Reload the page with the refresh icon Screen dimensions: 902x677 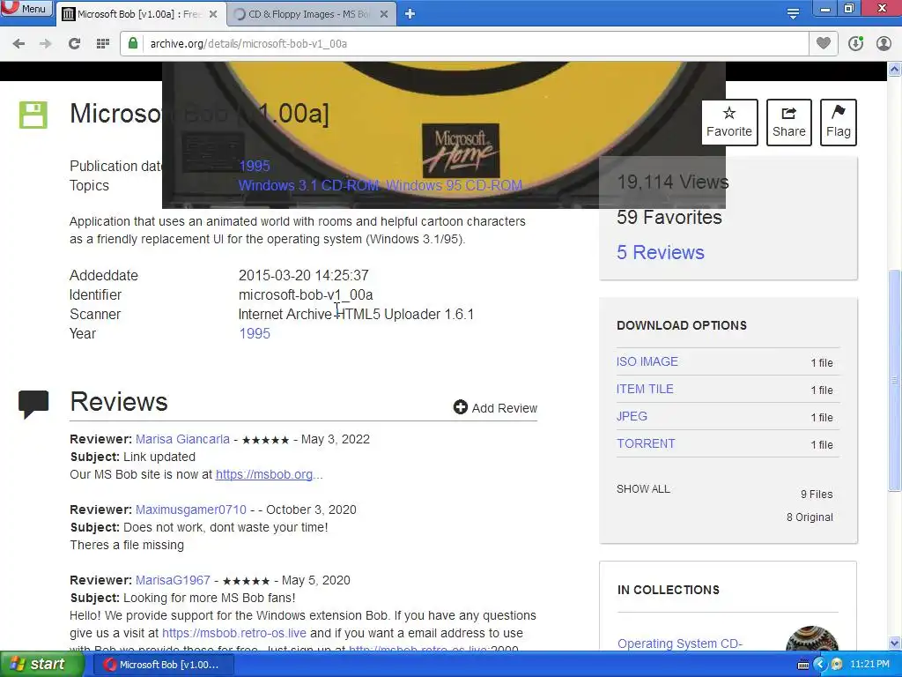click(74, 44)
